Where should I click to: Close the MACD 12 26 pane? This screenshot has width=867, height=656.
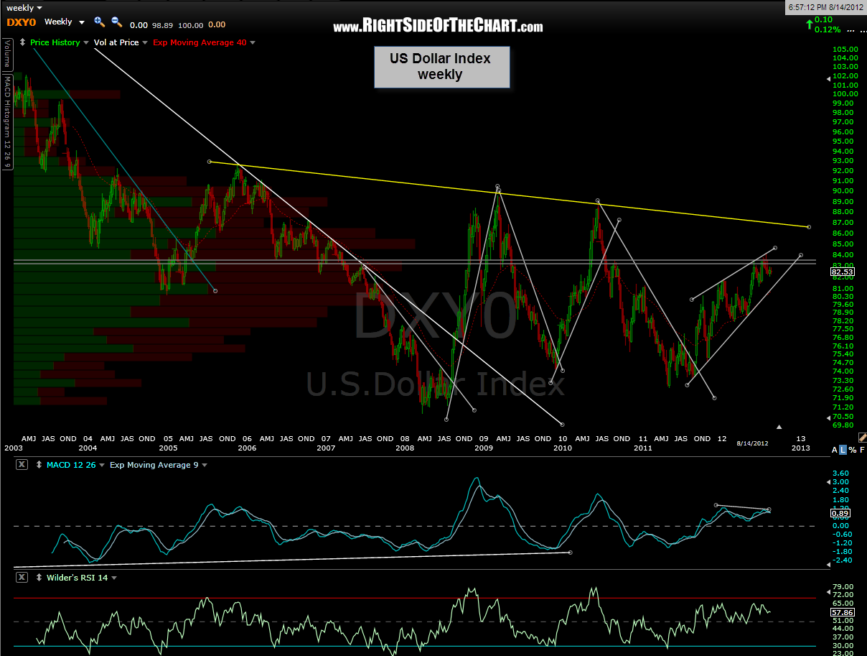(22, 465)
